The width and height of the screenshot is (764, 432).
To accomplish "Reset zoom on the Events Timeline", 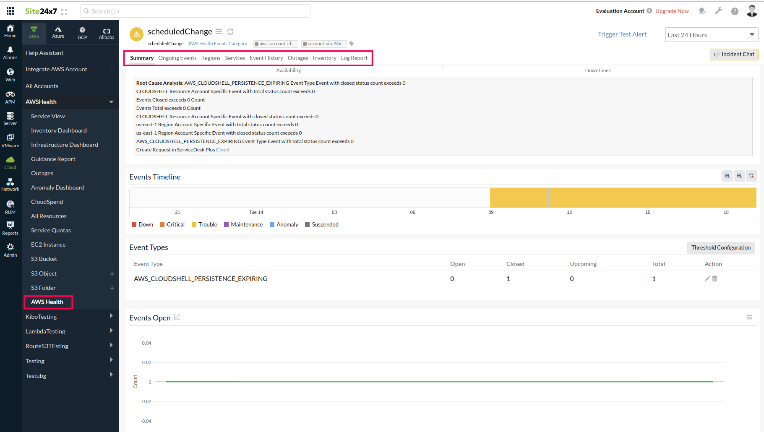I will pos(751,176).
